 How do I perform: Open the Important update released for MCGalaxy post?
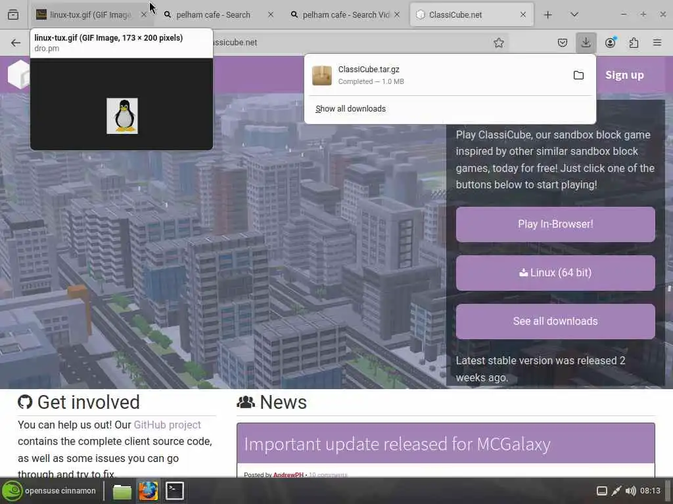[397, 444]
